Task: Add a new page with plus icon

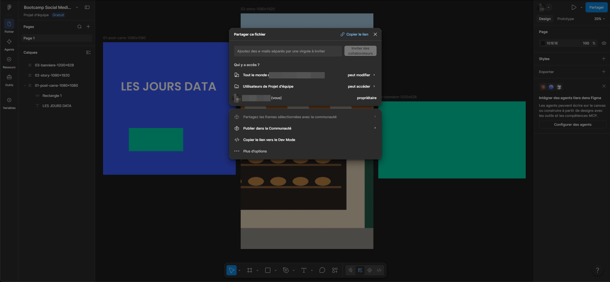Action: pos(88,27)
